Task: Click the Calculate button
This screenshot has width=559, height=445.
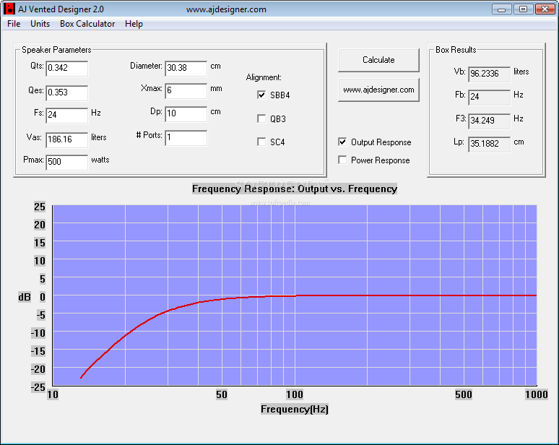Action: pyautogui.click(x=378, y=60)
